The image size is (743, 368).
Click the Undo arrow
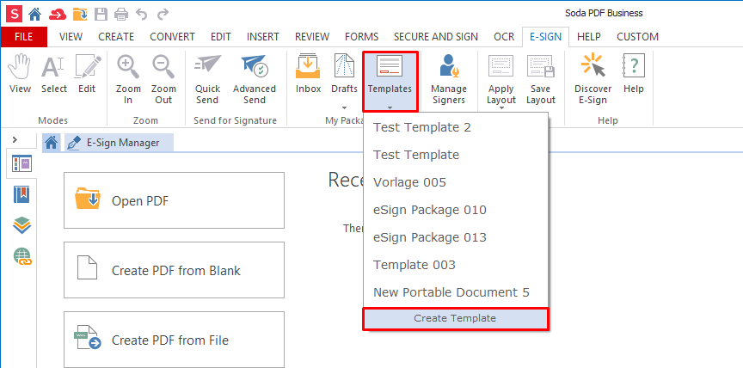tap(141, 15)
